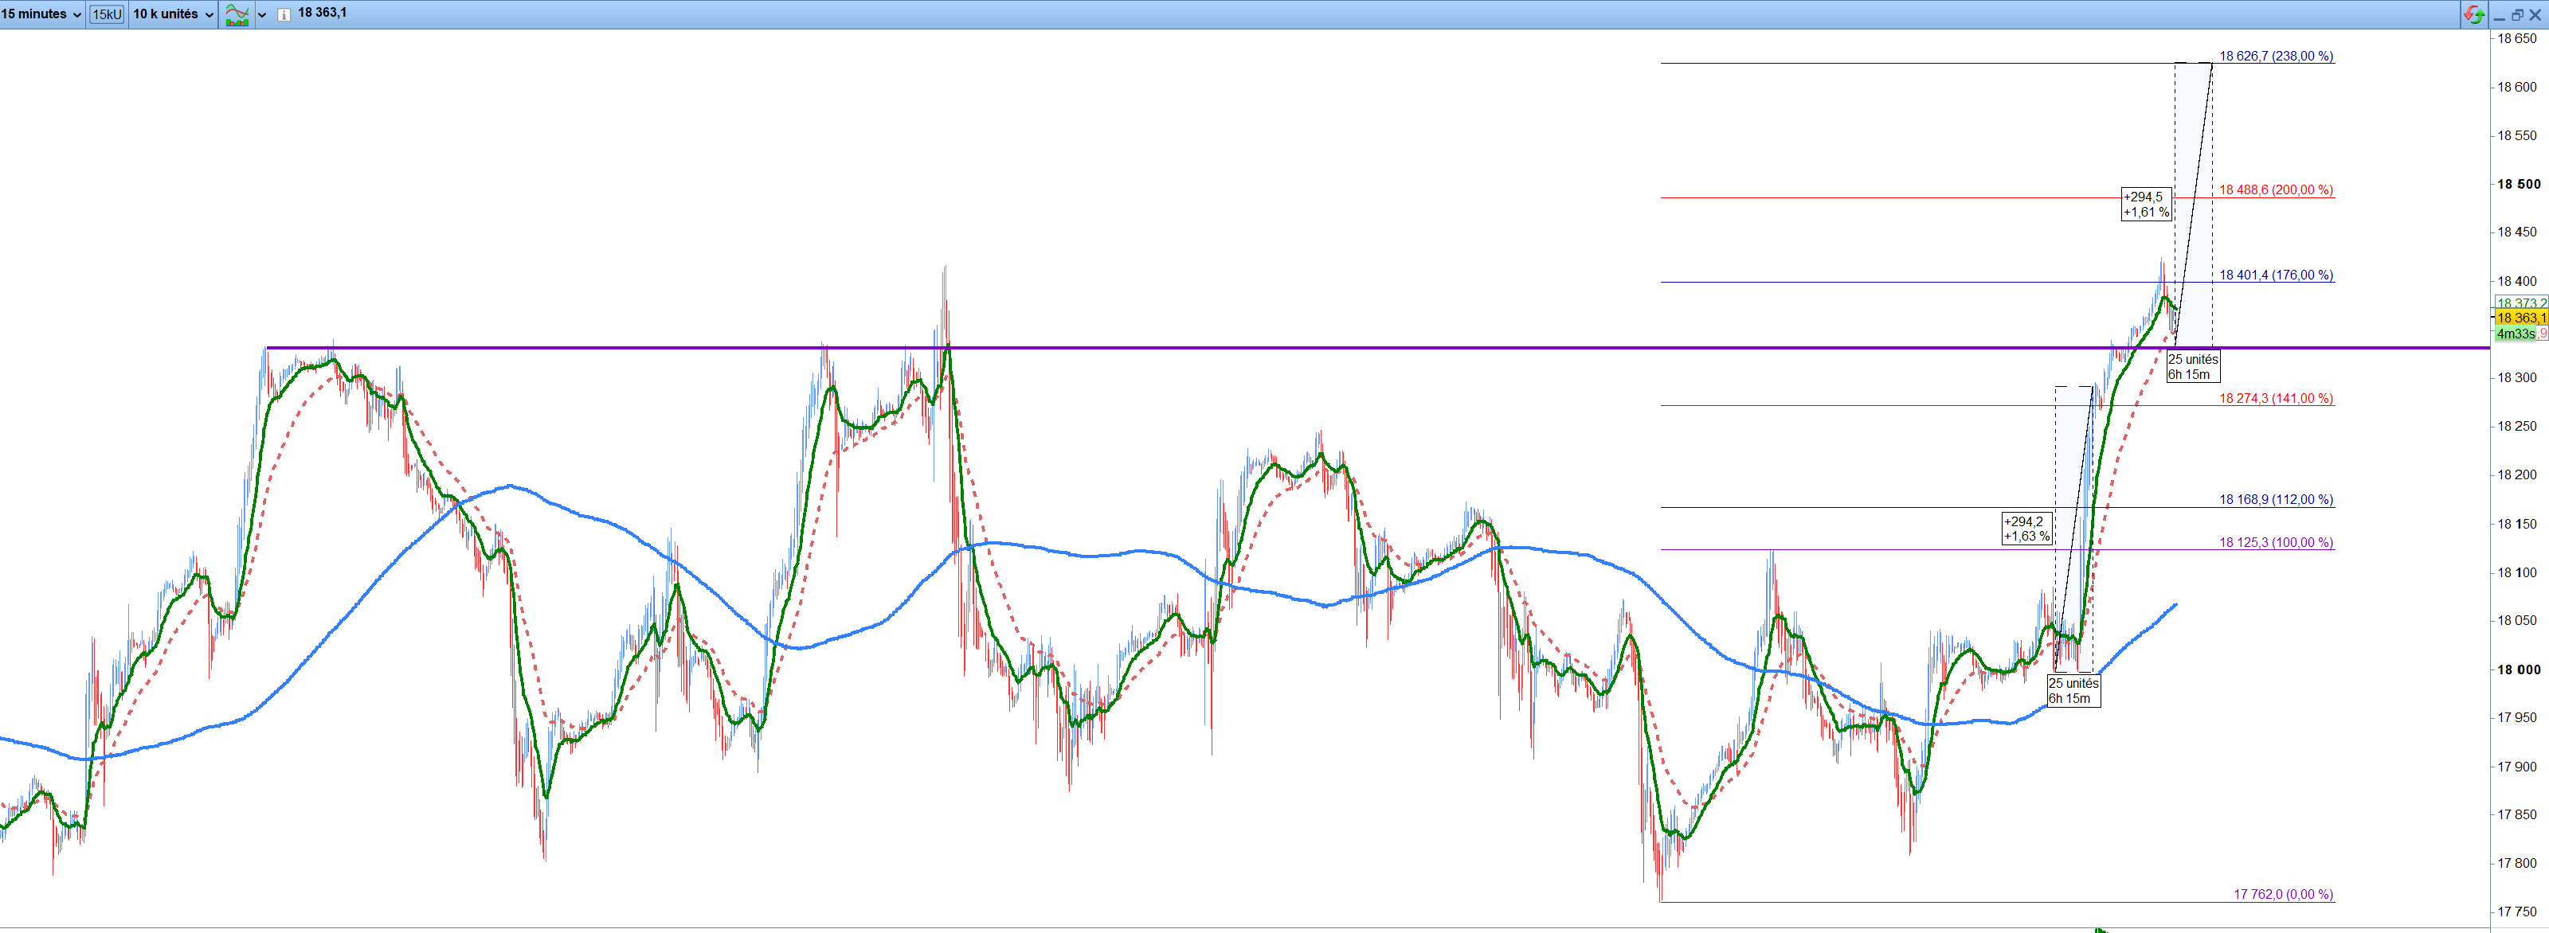Screen dimensions: 2549x933
Task: Click the red-green trading arrows icon
Action: pos(2474,14)
